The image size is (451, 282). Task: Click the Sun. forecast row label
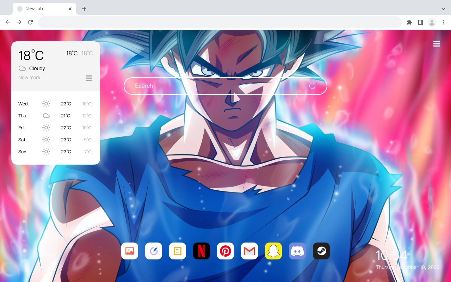[23, 152]
